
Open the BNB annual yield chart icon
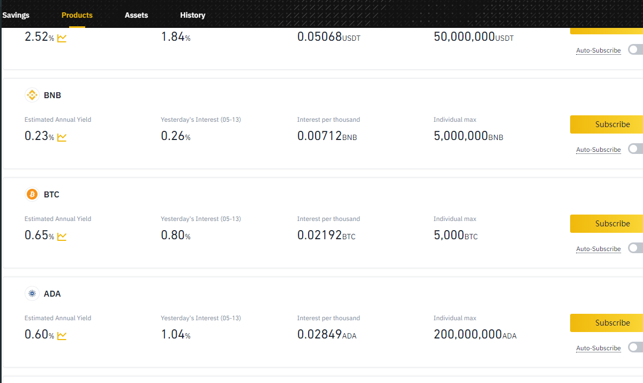(x=62, y=137)
